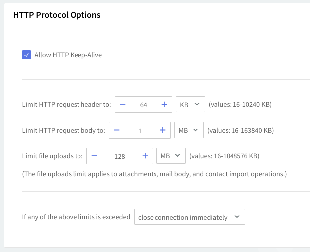Click the request header value field showing 64

point(144,105)
